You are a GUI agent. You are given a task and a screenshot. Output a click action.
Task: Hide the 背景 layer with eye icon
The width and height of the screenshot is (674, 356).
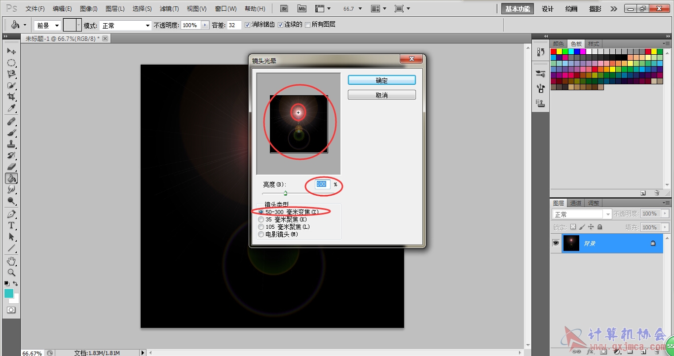coord(556,243)
